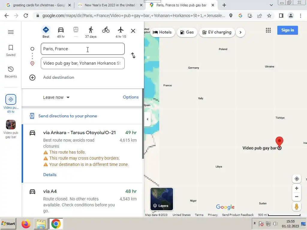Screen dimensions: 307x230
Task: Select transit travel mode icon
Action: [76, 30]
